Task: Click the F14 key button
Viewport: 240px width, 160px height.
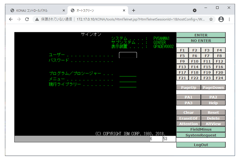Action: pos(195,67)
